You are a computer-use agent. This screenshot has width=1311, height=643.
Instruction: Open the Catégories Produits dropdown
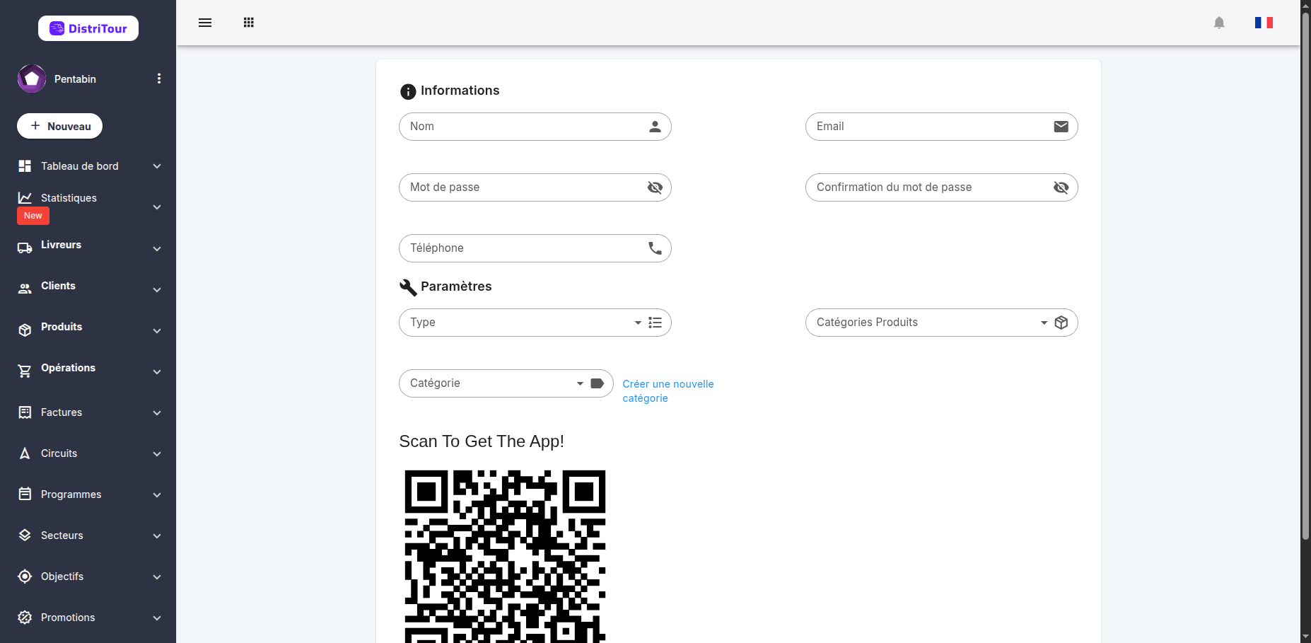point(941,323)
